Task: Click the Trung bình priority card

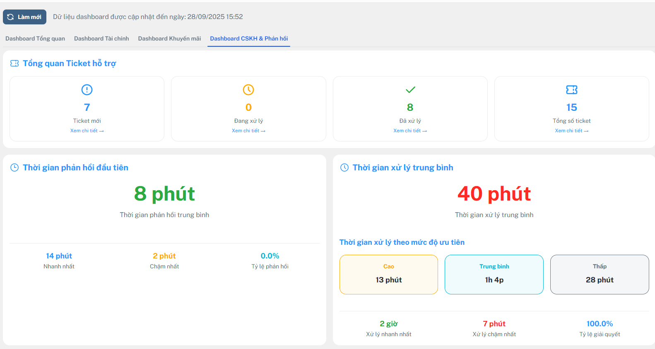Action: coord(494,275)
